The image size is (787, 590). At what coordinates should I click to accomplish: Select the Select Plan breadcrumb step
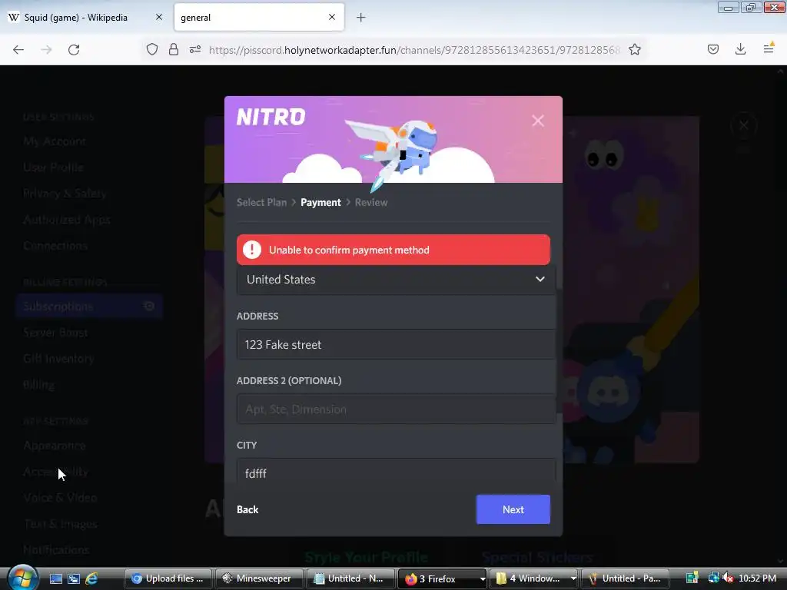[x=261, y=202]
